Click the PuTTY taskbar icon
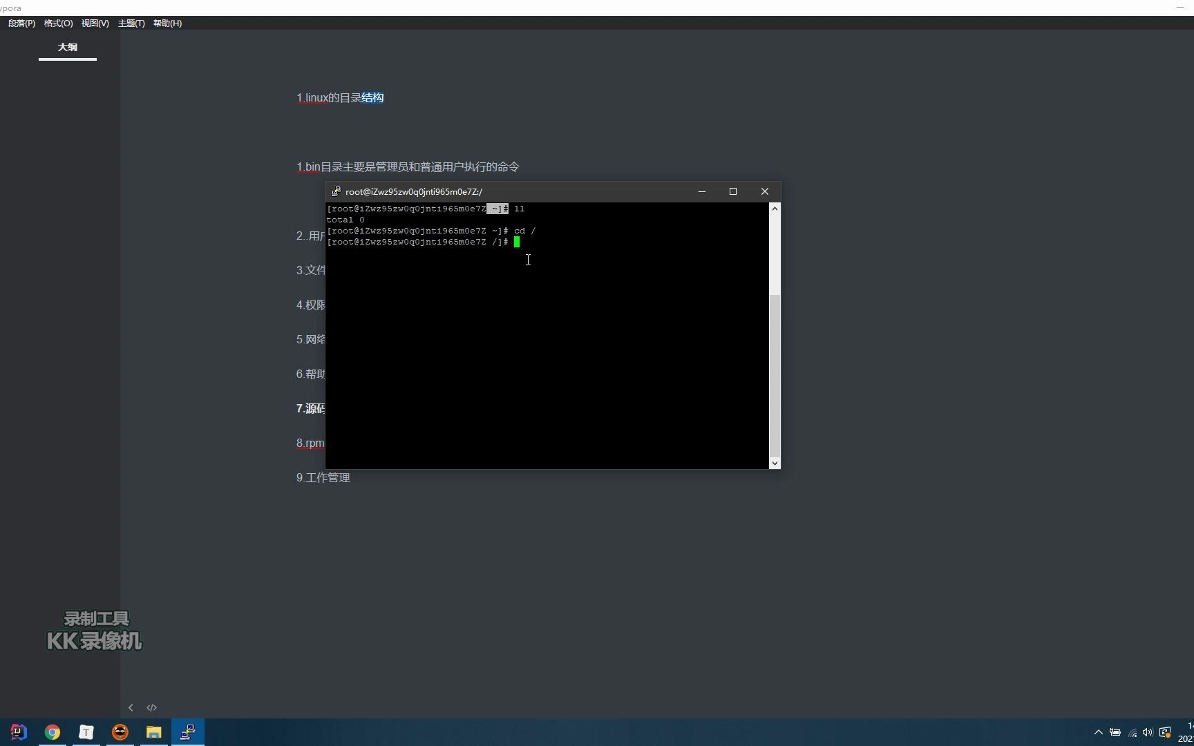1194x746 pixels. click(188, 732)
